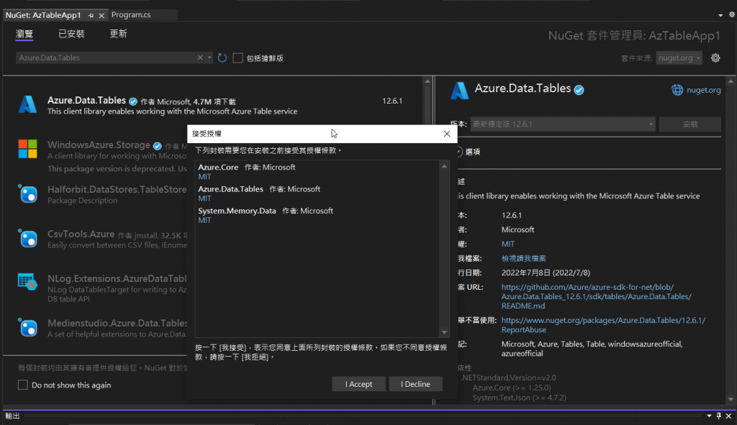Click details pane scroll down arrow
This screenshot has height=425, width=737.
click(731, 400)
